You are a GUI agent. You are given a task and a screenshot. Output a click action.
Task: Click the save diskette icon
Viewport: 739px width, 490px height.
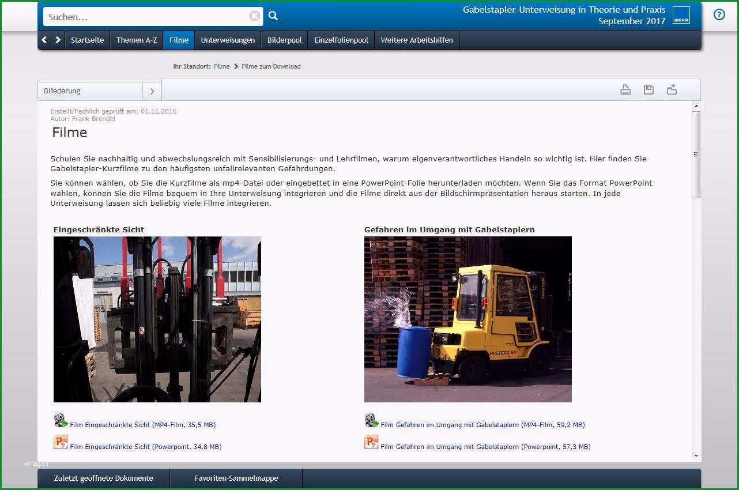[x=648, y=89]
